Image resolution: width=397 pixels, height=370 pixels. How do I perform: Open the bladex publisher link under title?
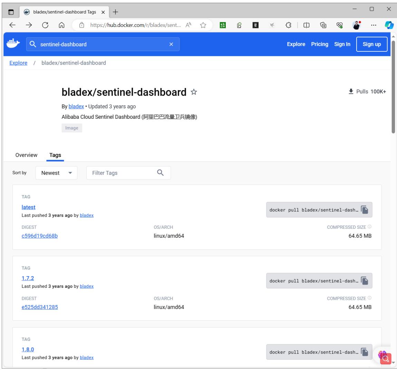76,106
